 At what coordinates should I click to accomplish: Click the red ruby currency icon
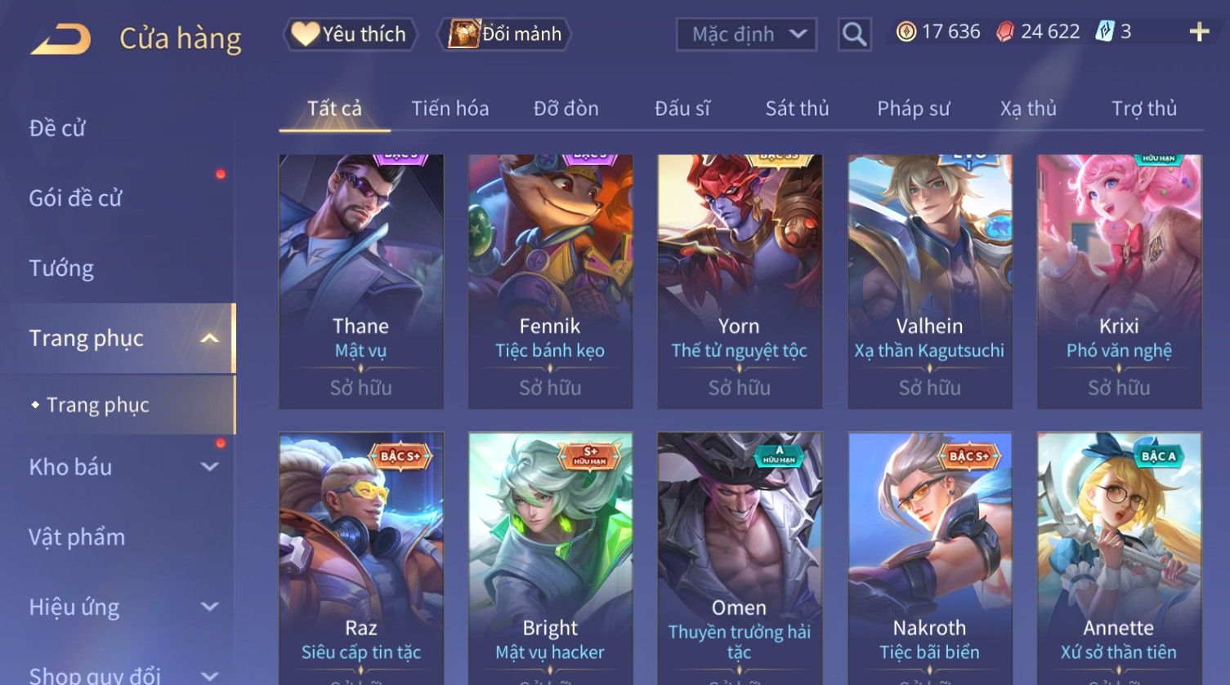click(1005, 32)
